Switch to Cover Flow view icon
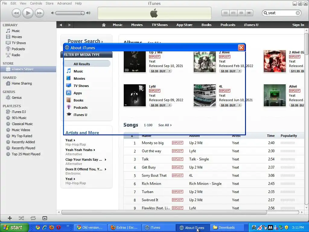309x232 pixels. (x=249, y=13)
